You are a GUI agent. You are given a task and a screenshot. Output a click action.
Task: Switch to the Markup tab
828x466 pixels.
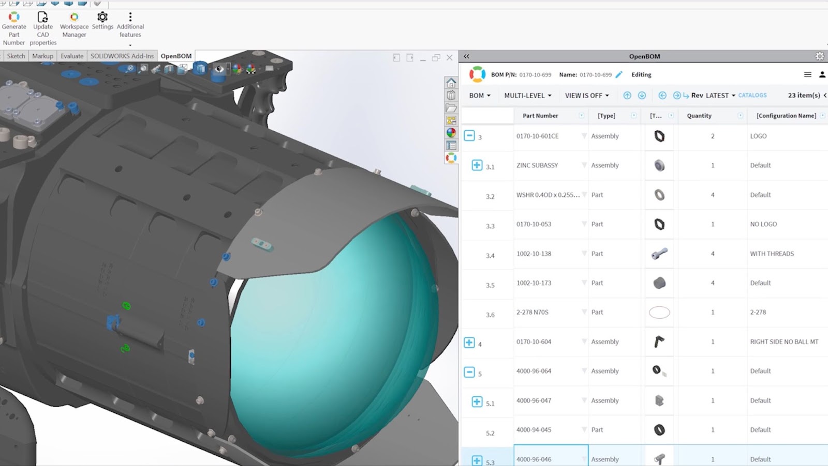[x=42, y=56]
